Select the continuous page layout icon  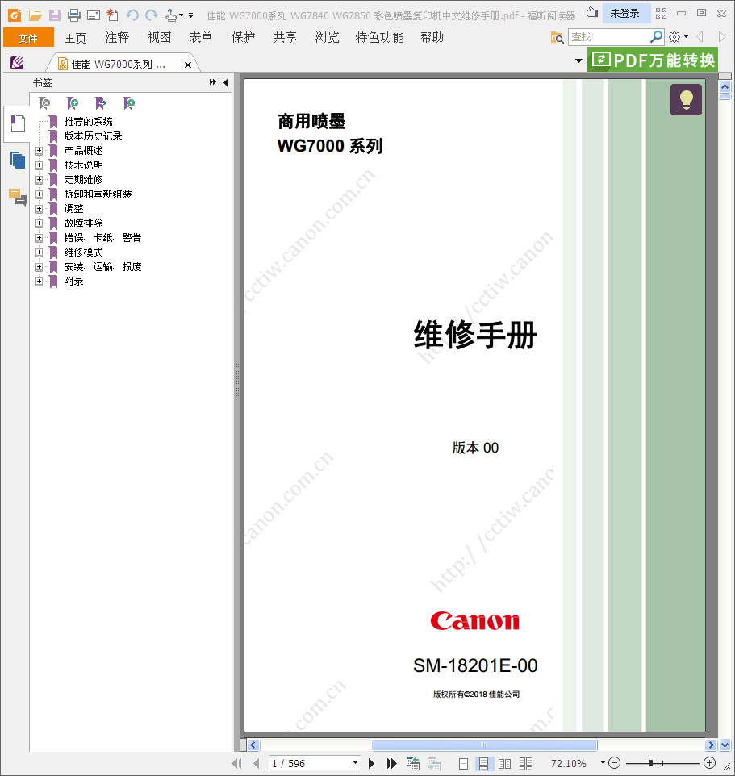pyautogui.click(x=483, y=764)
